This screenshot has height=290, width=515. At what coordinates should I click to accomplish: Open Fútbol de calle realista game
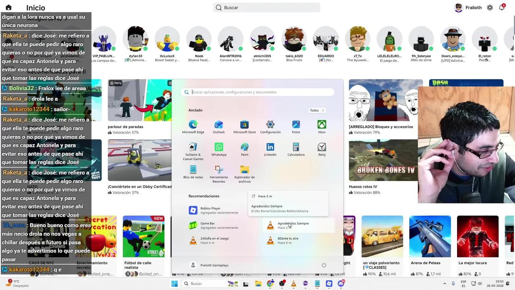pos(144,236)
